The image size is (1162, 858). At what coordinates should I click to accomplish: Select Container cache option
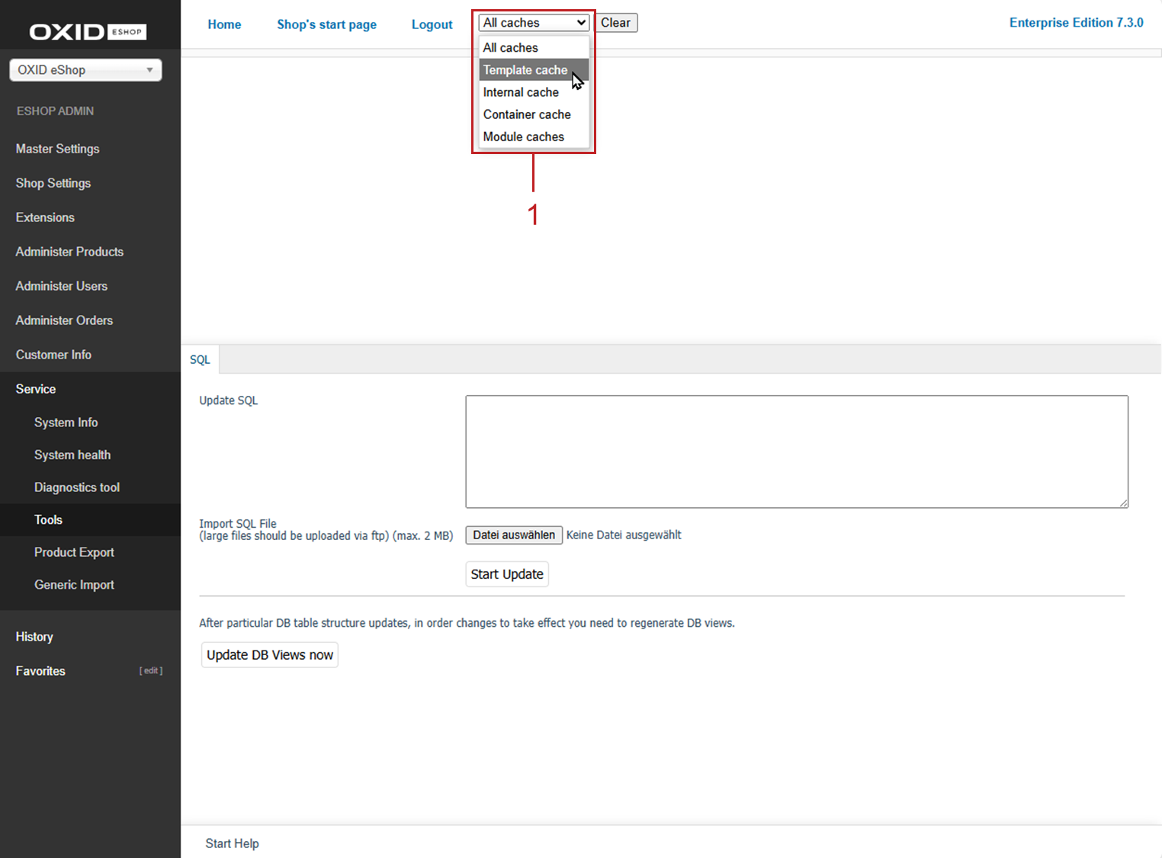[x=527, y=114]
